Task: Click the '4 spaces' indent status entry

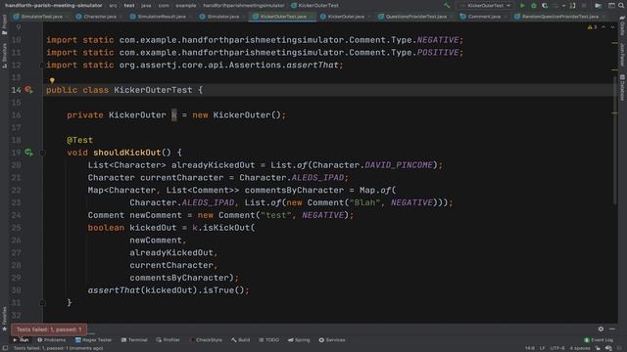Action: click(580, 348)
